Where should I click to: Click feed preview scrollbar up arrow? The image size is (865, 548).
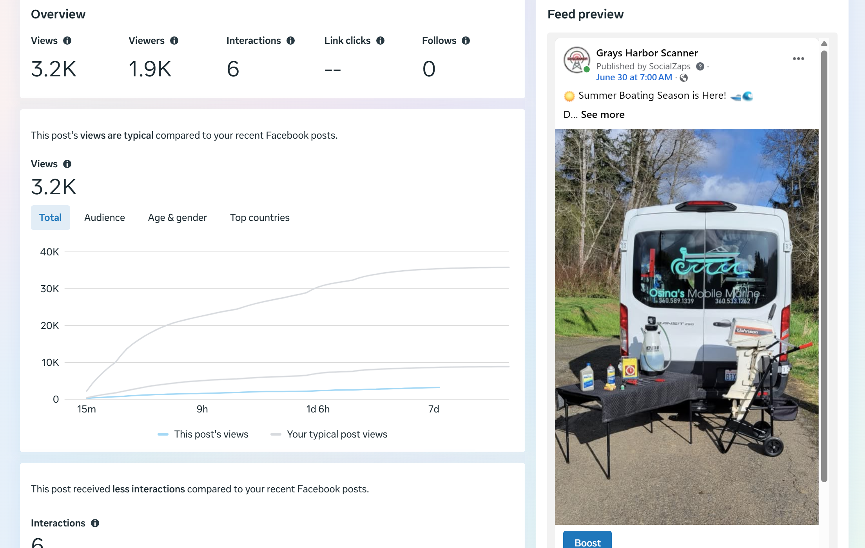tap(824, 43)
